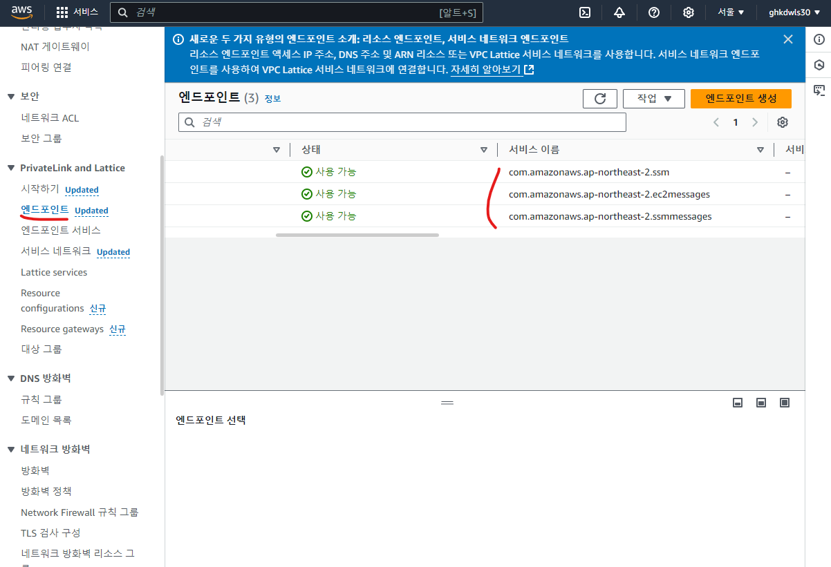Select the ec2messages endpoint row

[x=485, y=194]
